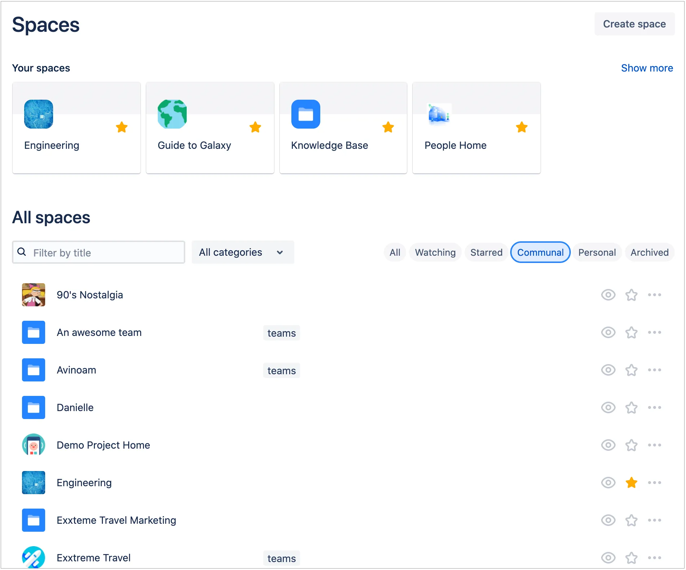Screen dimensions: 686x570
Task: Open the Avinoam space name
Action: (x=77, y=370)
